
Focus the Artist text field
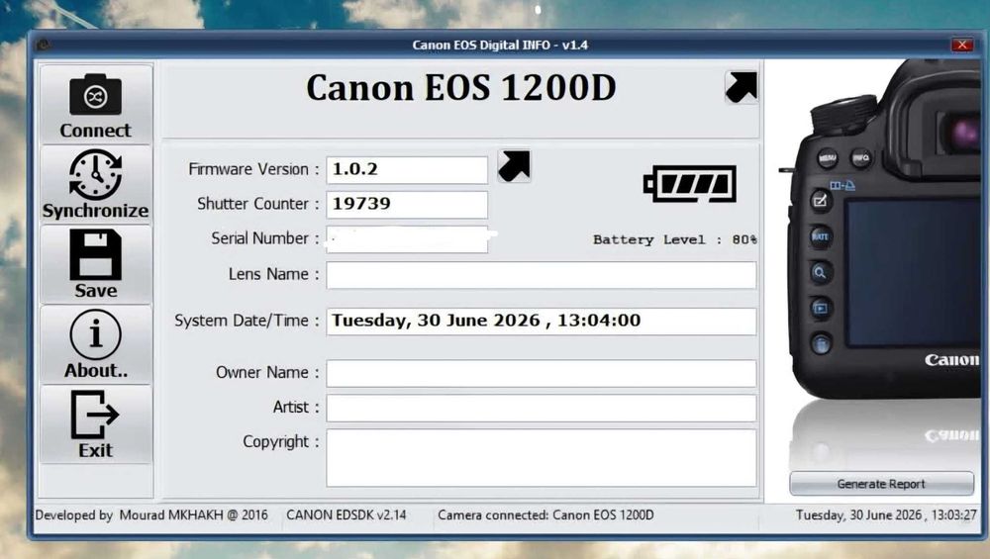point(542,409)
